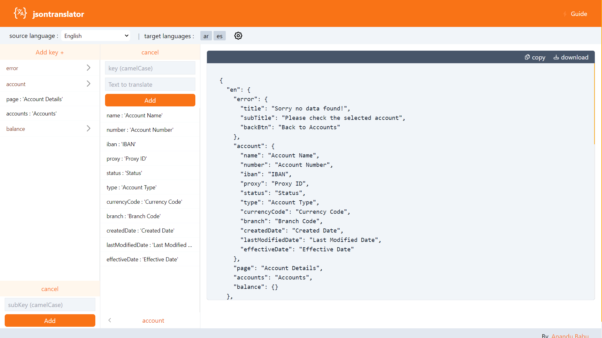Select the balance key row
Image resolution: width=602 pixels, height=338 pixels.
coord(50,129)
